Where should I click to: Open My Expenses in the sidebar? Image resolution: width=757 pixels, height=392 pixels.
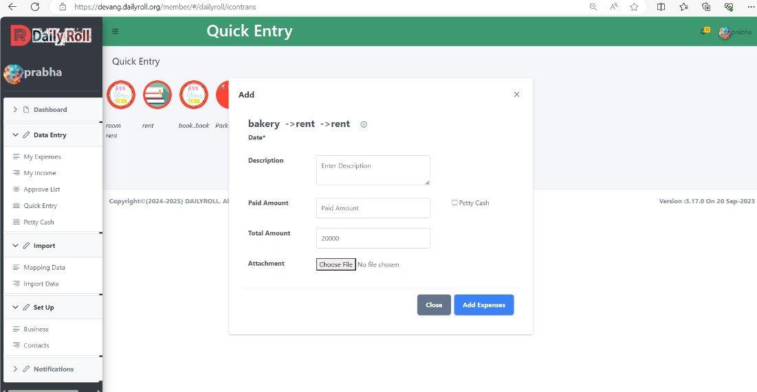pos(42,157)
